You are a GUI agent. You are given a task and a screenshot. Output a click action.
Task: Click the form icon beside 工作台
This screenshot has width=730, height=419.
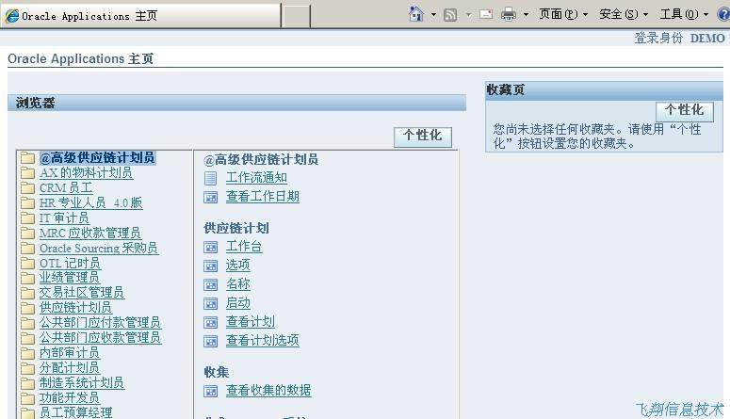click(x=210, y=248)
